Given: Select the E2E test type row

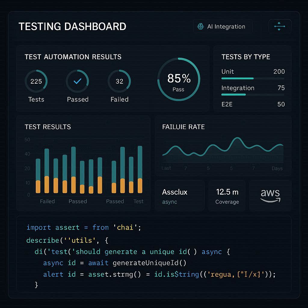Looking at the screenshot, I should (253, 104).
